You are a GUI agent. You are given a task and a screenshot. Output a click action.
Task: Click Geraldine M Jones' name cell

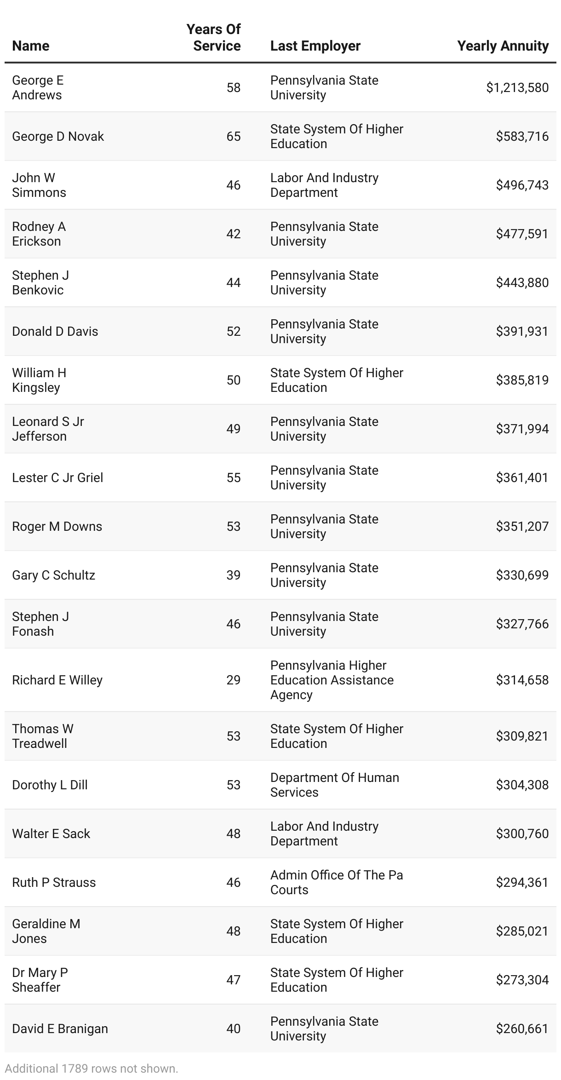click(46, 931)
